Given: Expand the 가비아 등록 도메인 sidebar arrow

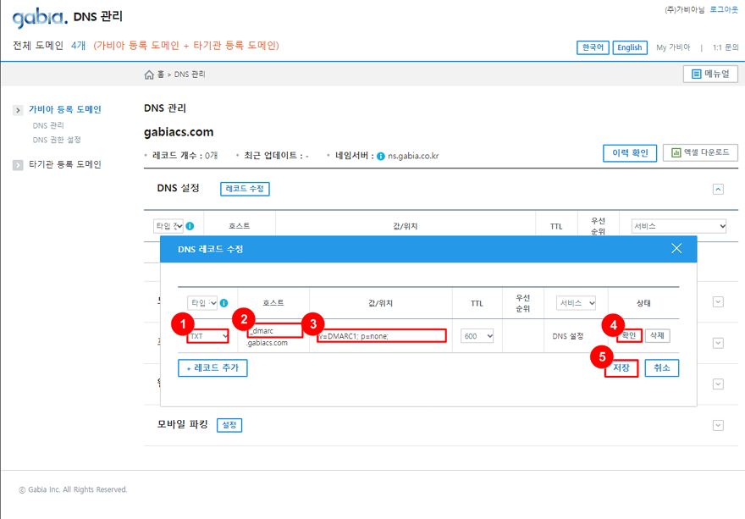Looking at the screenshot, I should pyautogui.click(x=18, y=110).
